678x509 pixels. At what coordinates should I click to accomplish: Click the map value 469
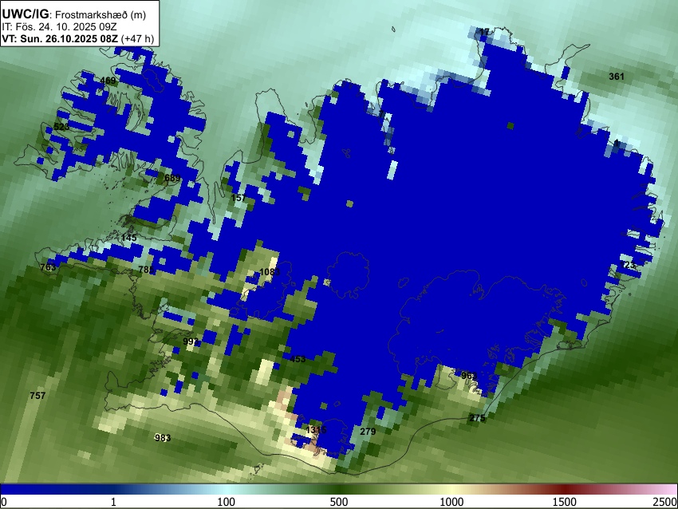coord(108,81)
